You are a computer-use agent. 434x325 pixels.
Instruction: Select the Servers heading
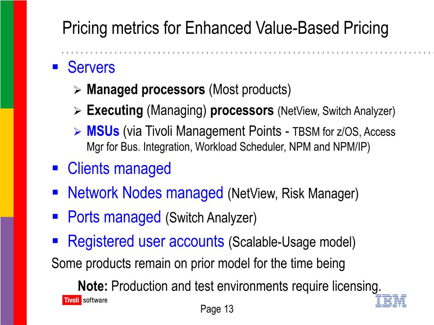click(x=92, y=67)
